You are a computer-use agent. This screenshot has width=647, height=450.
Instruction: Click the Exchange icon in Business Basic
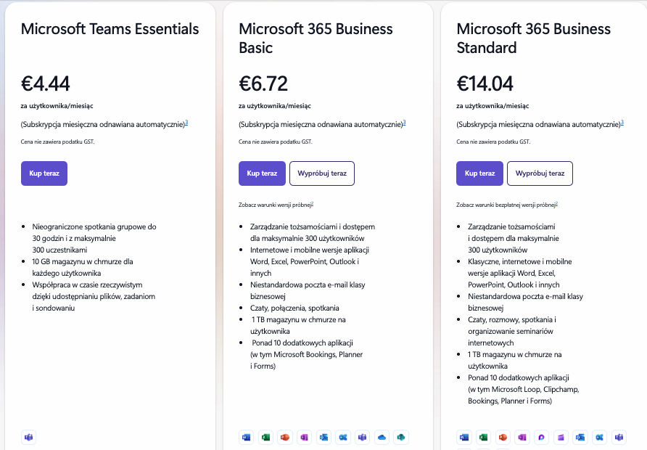(x=343, y=437)
